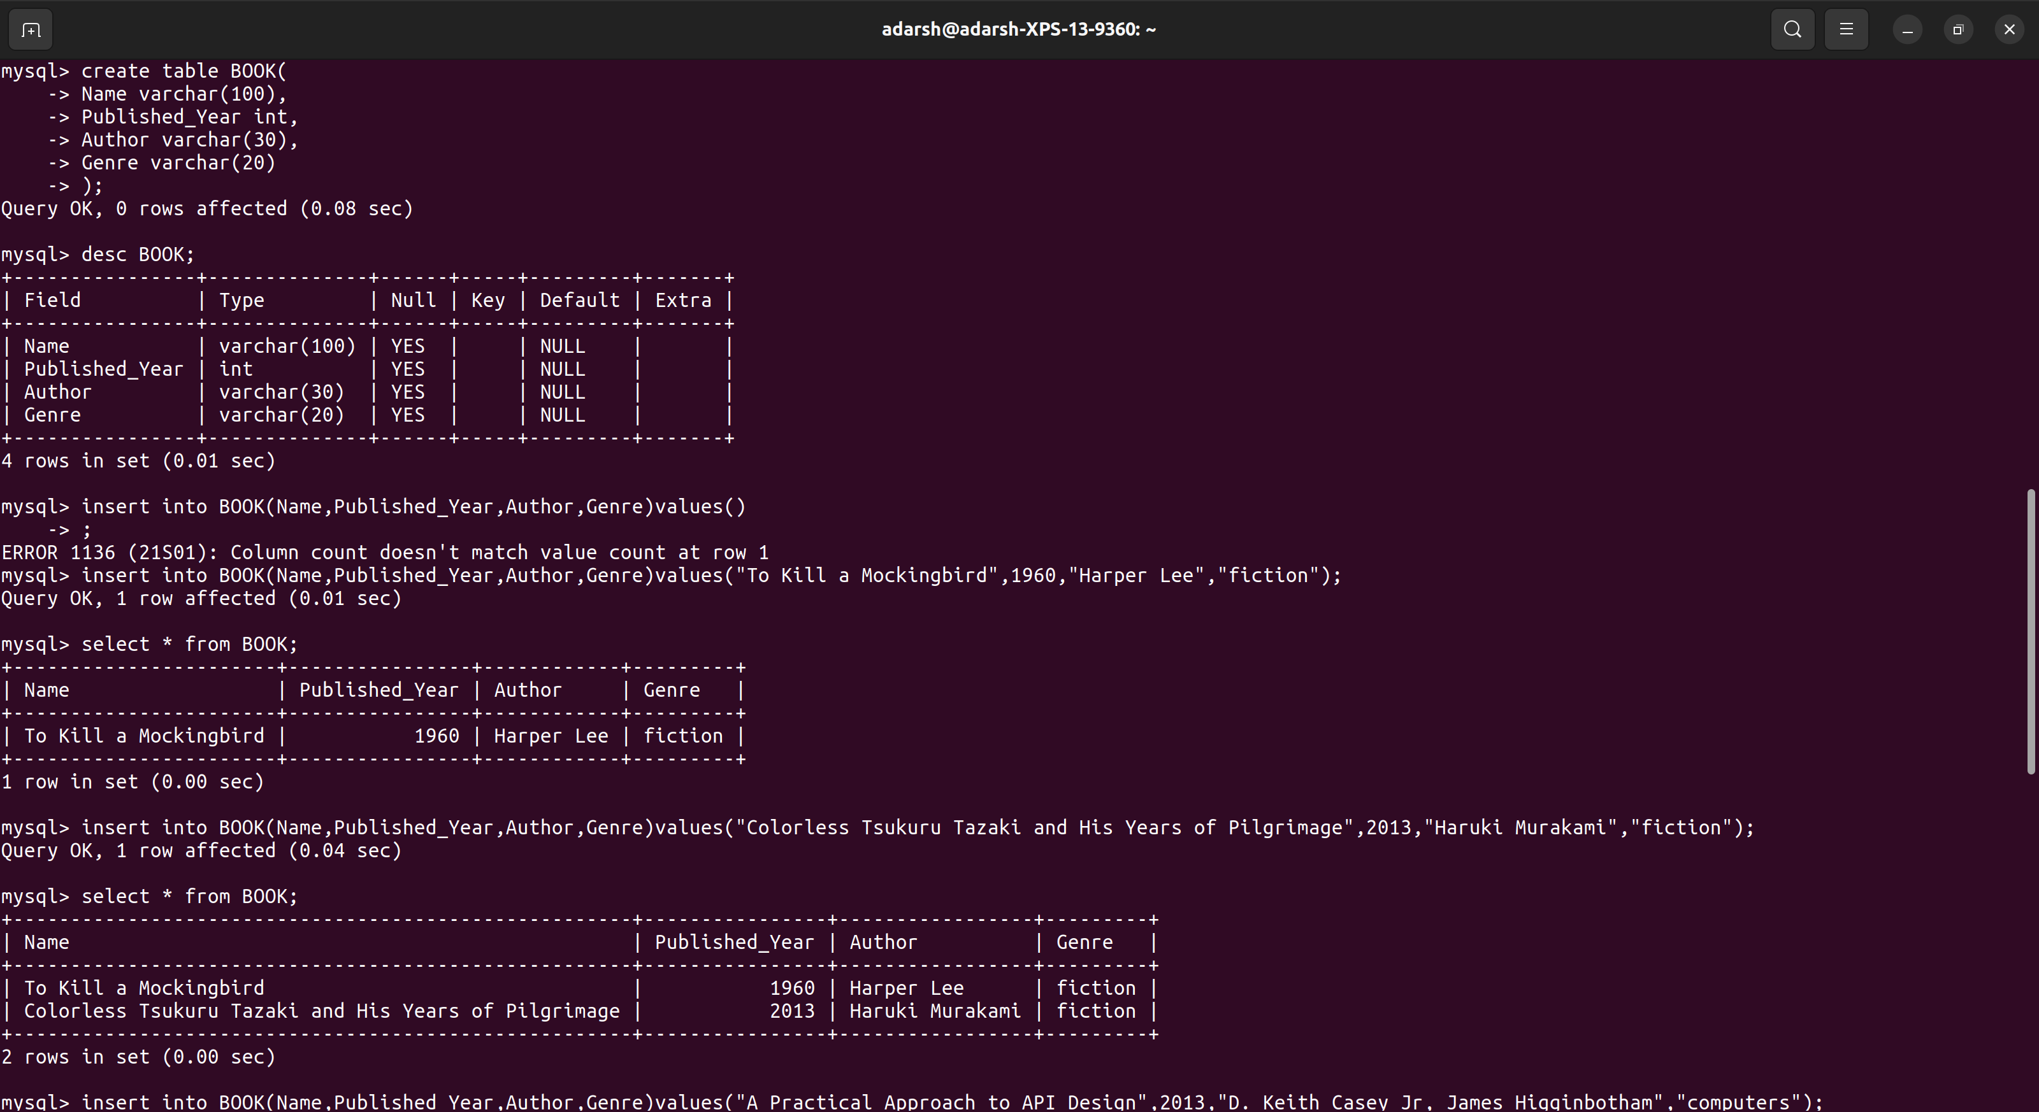Open the hamburger main menu
Image resolution: width=2039 pixels, height=1112 pixels.
1846,30
